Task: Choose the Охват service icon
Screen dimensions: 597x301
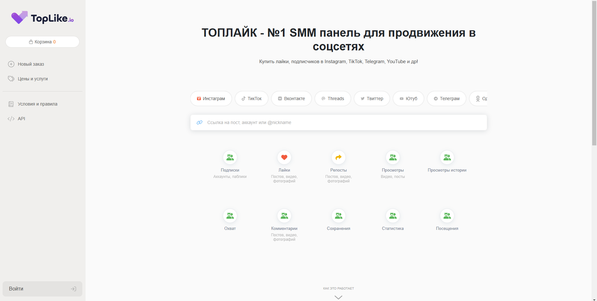Action: pyautogui.click(x=230, y=216)
